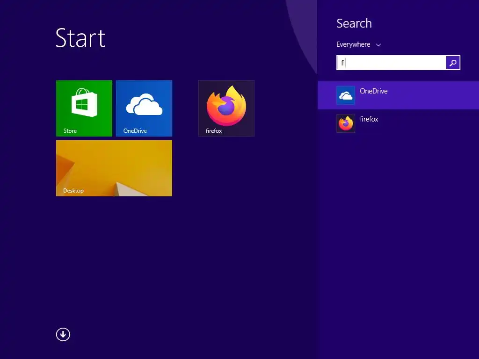Screen dimensions: 479x359
Task: Show all apps with down arrow button
Action: (63, 335)
